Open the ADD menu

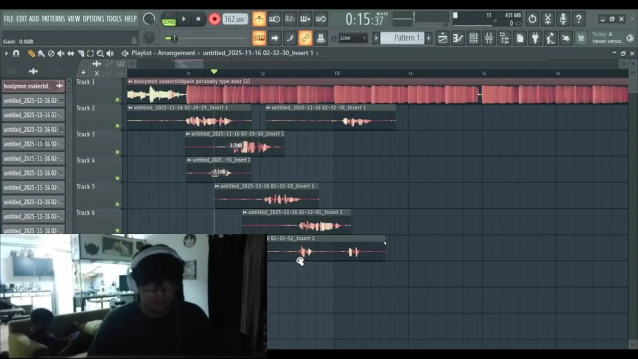pos(34,19)
